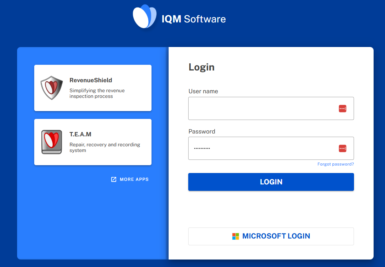
Task: Open password manager icon in Password field
Action: 342,148
